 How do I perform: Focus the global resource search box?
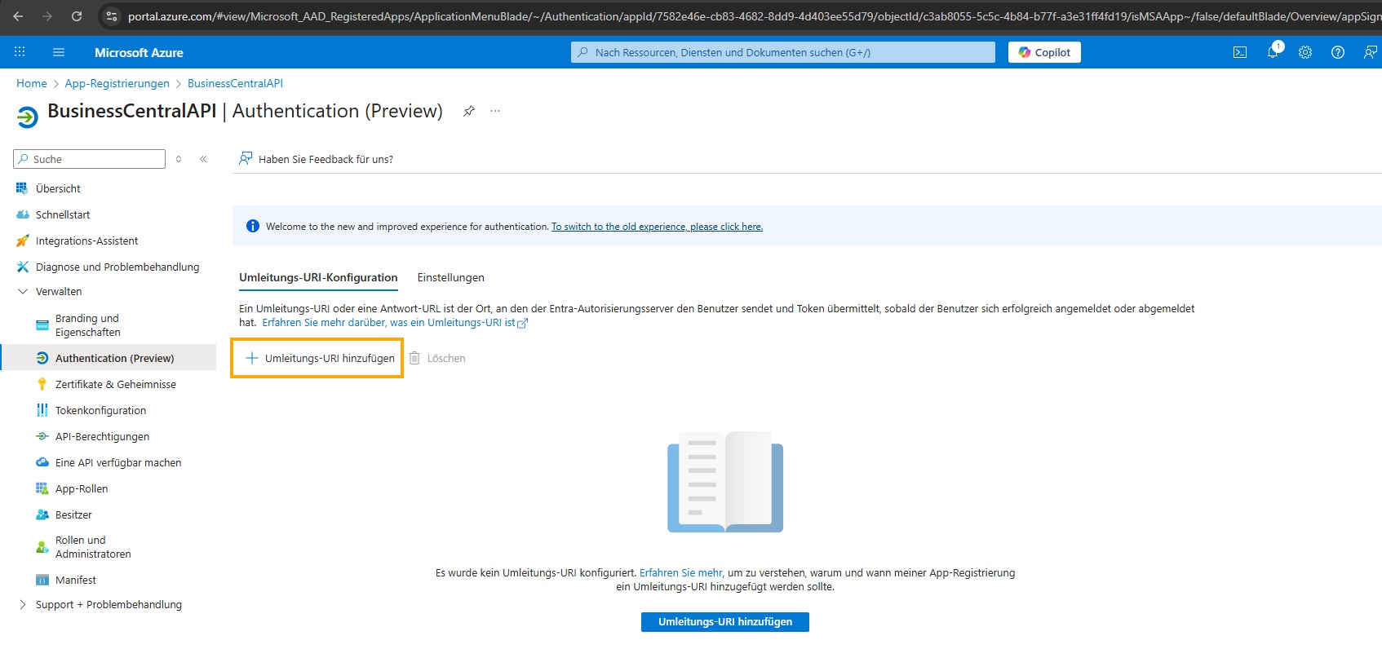(x=783, y=52)
